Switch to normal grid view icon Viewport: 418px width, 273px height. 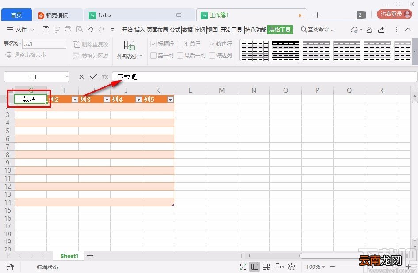click(255, 267)
